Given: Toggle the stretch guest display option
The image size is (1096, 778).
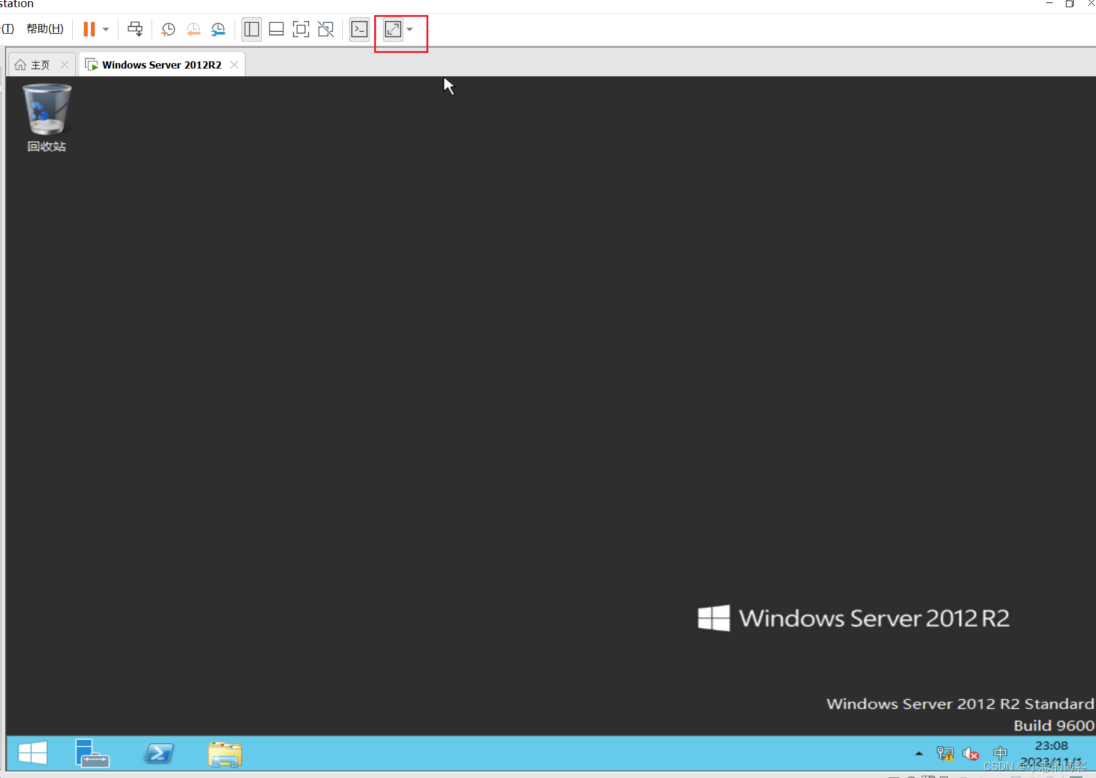Looking at the screenshot, I should coord(393,29).
